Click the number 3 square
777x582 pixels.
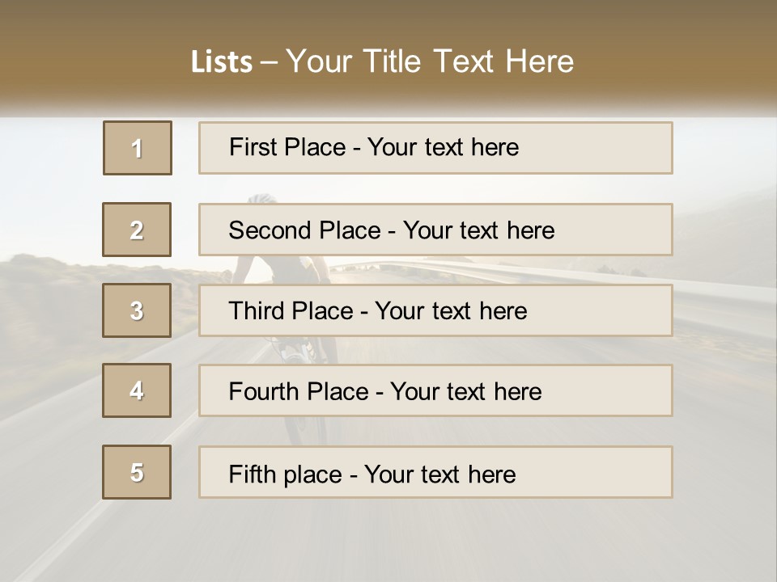(x=137, y=310)
